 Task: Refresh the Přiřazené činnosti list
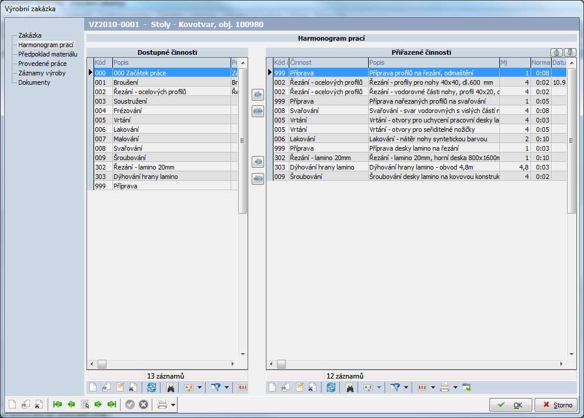coord(331,387)
